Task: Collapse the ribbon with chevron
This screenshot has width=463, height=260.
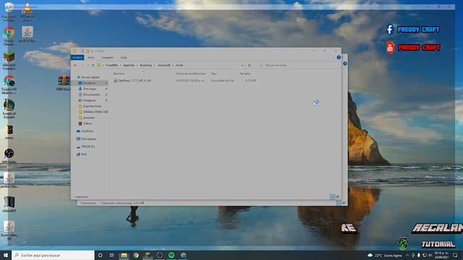Action: point(334,58)
